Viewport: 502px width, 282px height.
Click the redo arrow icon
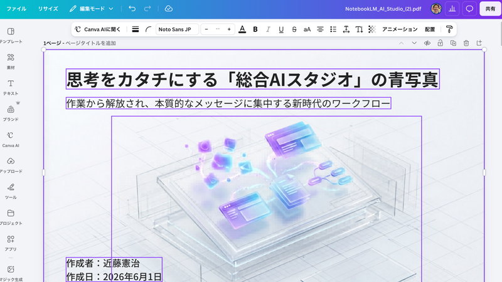click(x=147, y=9)
